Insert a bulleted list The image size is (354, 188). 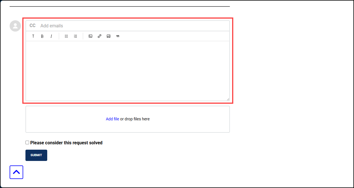pos(66,36)
